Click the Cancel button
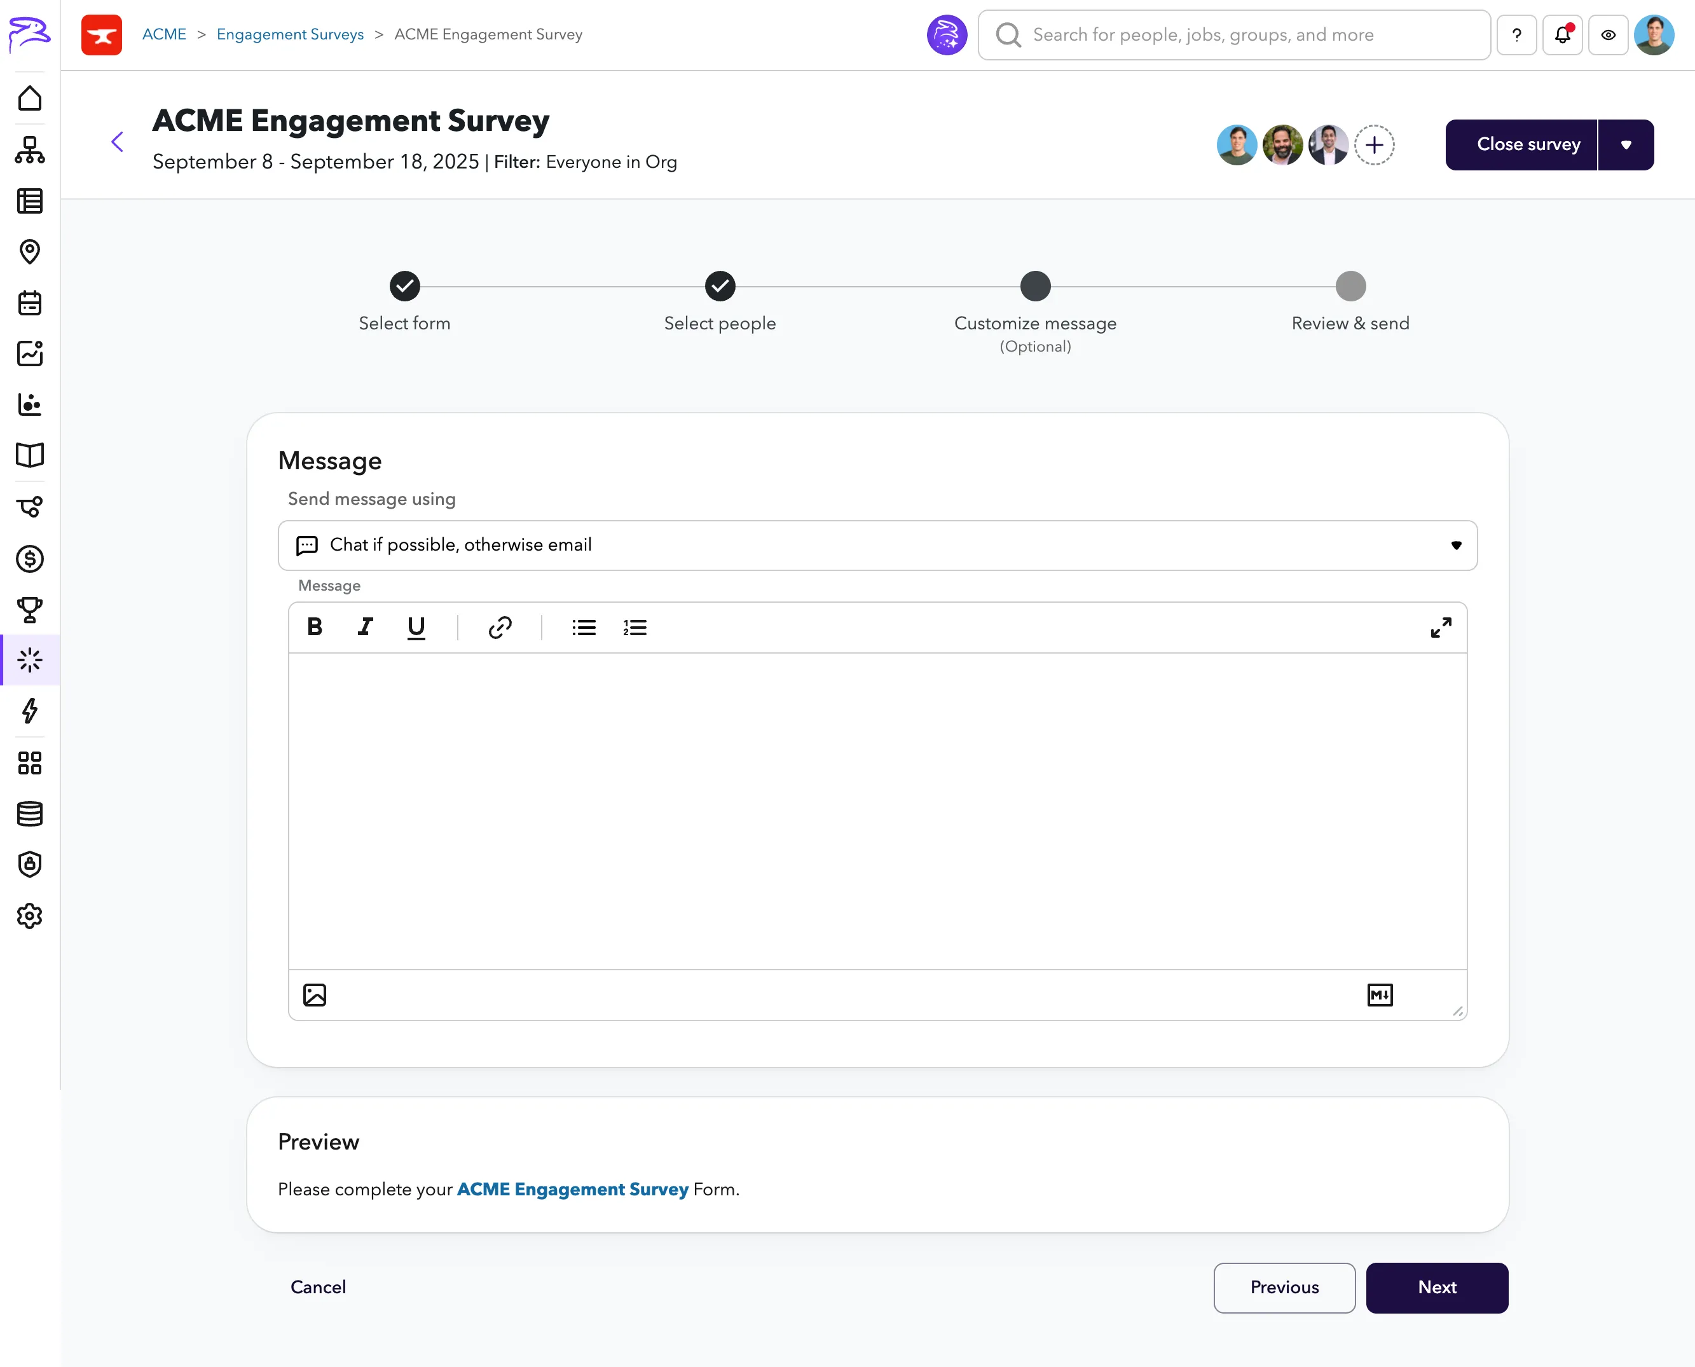The height and width of the screenshot is (1367, 1695). [318, 1287]
